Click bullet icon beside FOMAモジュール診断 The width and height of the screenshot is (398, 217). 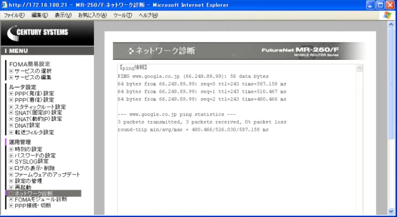pos(11,199)
